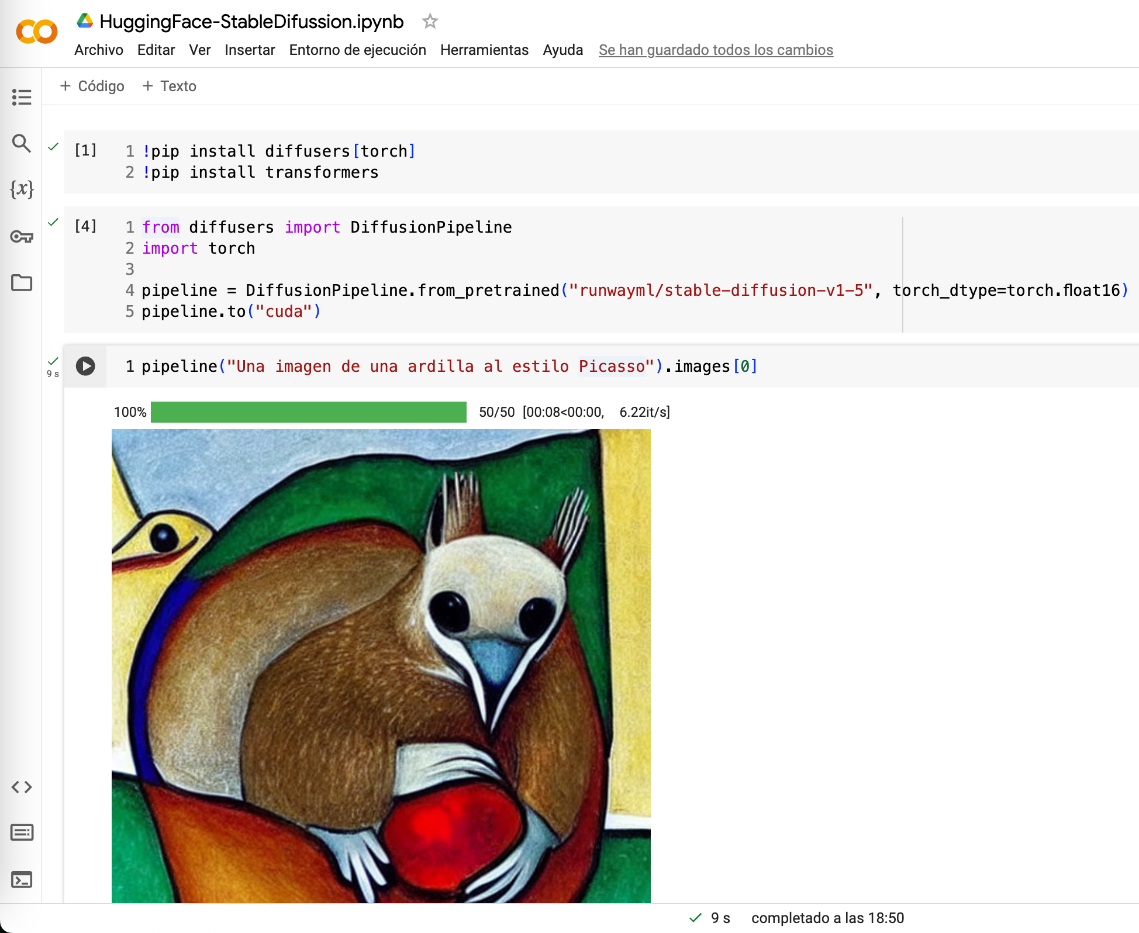This screenshot has width=1139, height=933.
Task: Open the Ayuda menu
Action: click(563, 50)
